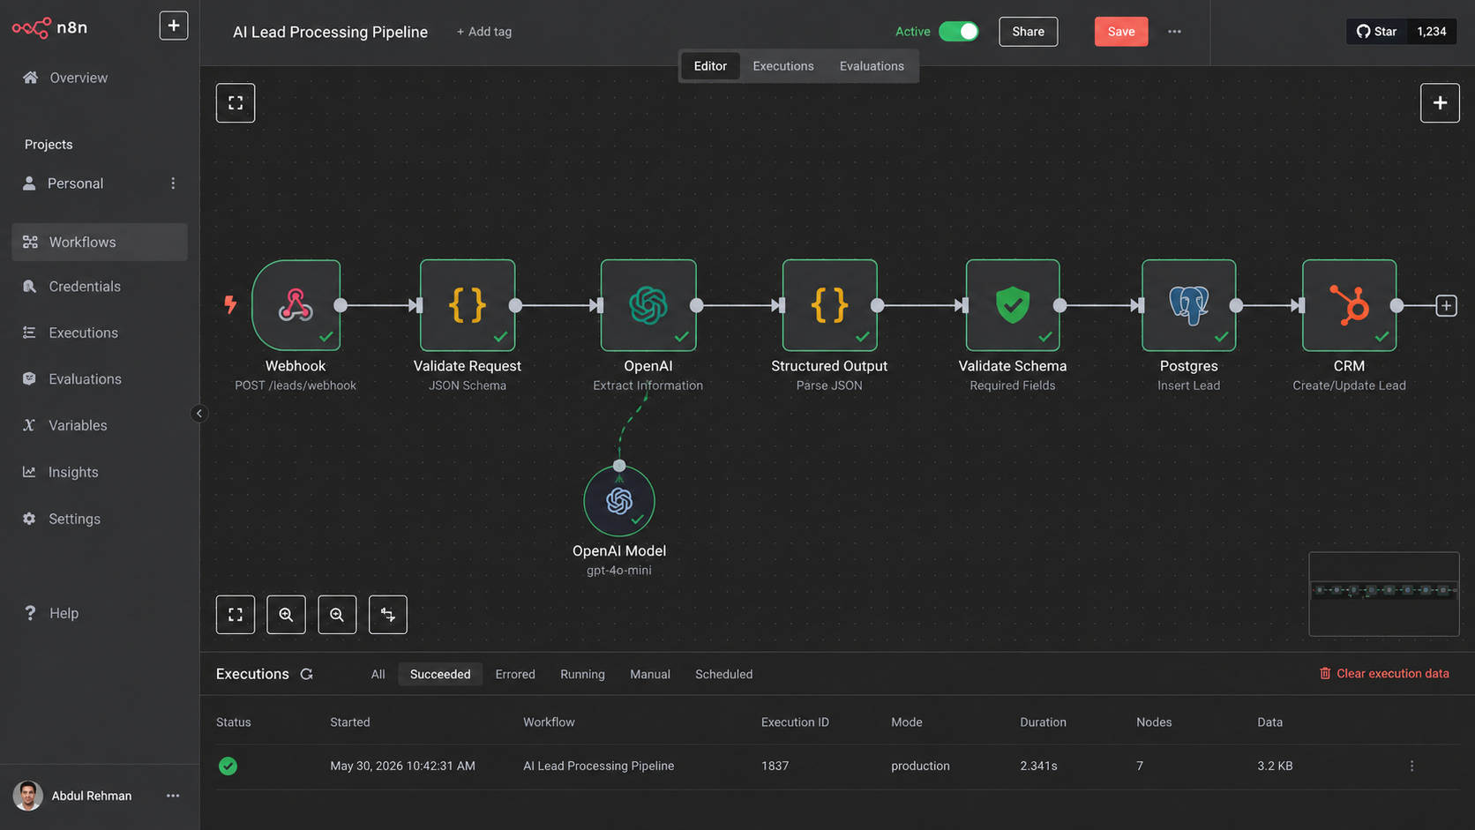The height and width of the screenshot is (830, 1475).
Task: Tidy up the workflow layout
Action: pyautogui.click(x=388, y=615)
